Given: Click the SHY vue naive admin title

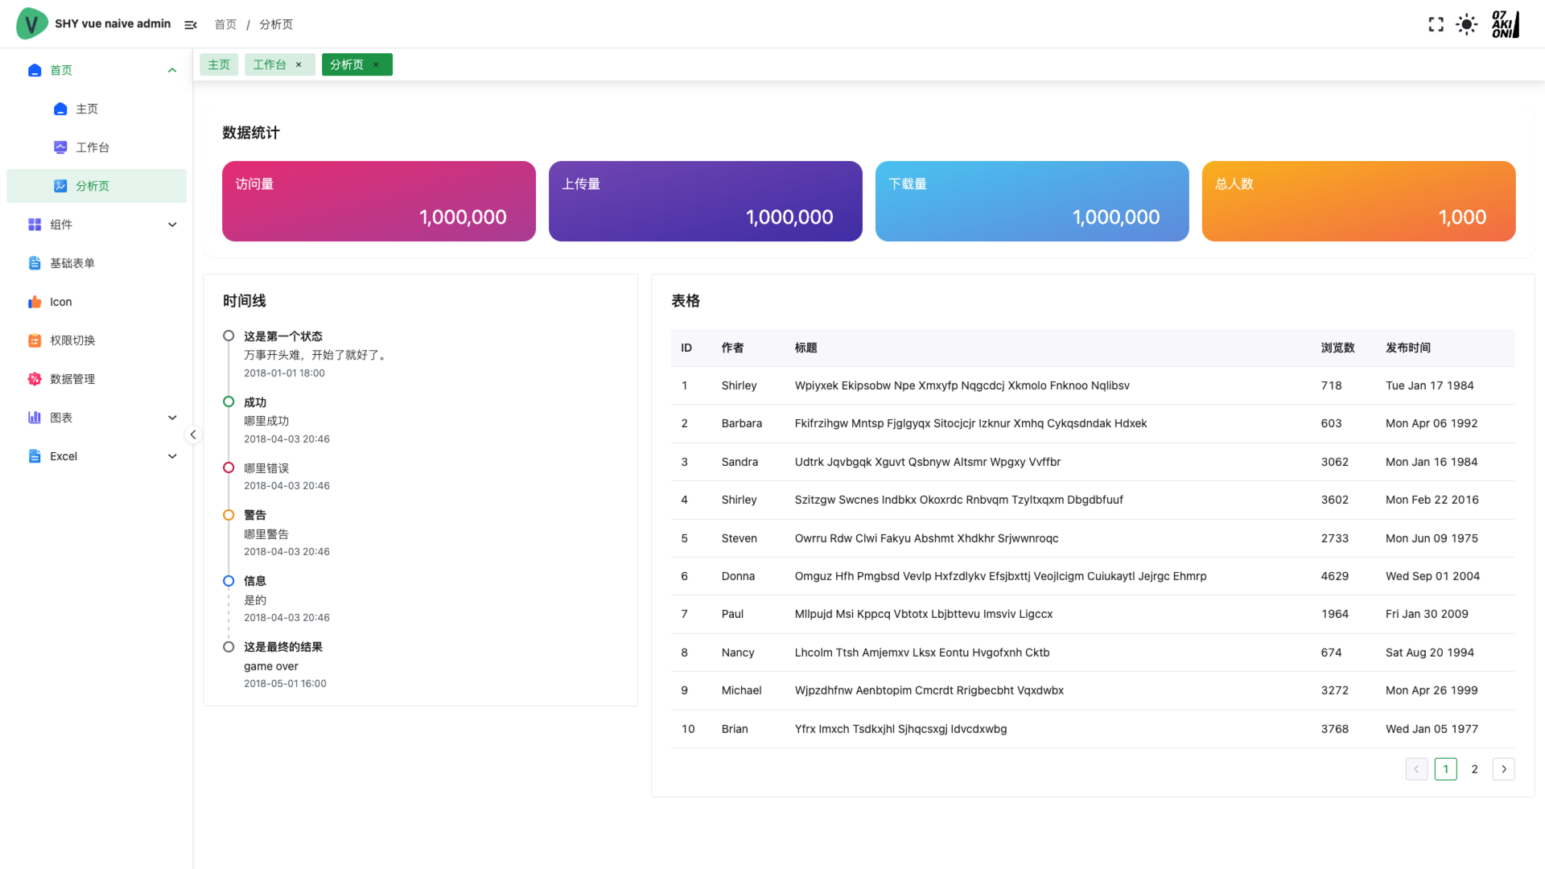Looking at the screenshot, I should [x=113, y=23].
